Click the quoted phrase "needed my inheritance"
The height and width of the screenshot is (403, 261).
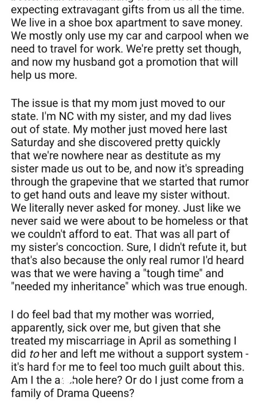(70, 287)
